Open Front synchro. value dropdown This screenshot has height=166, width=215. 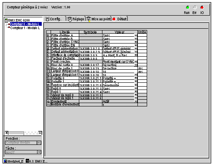(x=136, y=62)
